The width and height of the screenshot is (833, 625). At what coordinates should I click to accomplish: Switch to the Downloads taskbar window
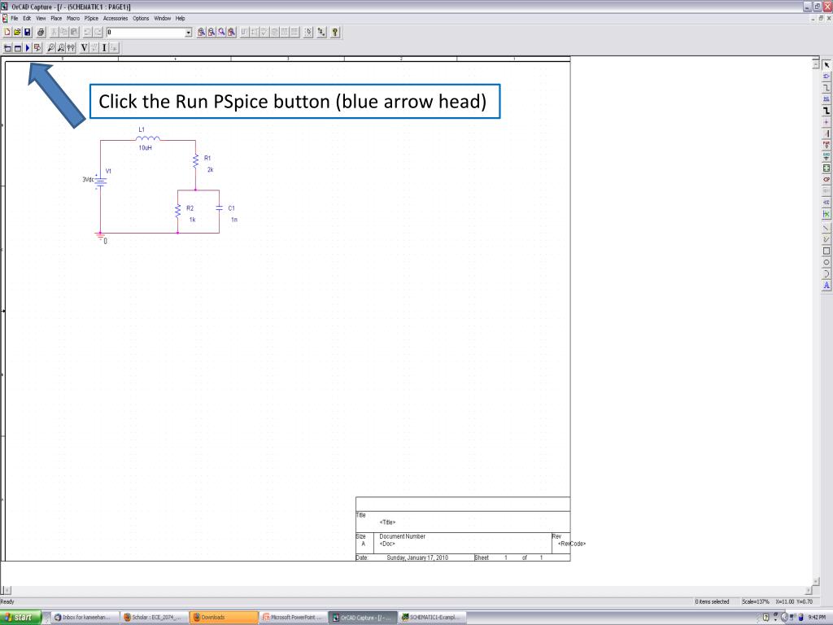pyautogui.click(x=224, y=617)
